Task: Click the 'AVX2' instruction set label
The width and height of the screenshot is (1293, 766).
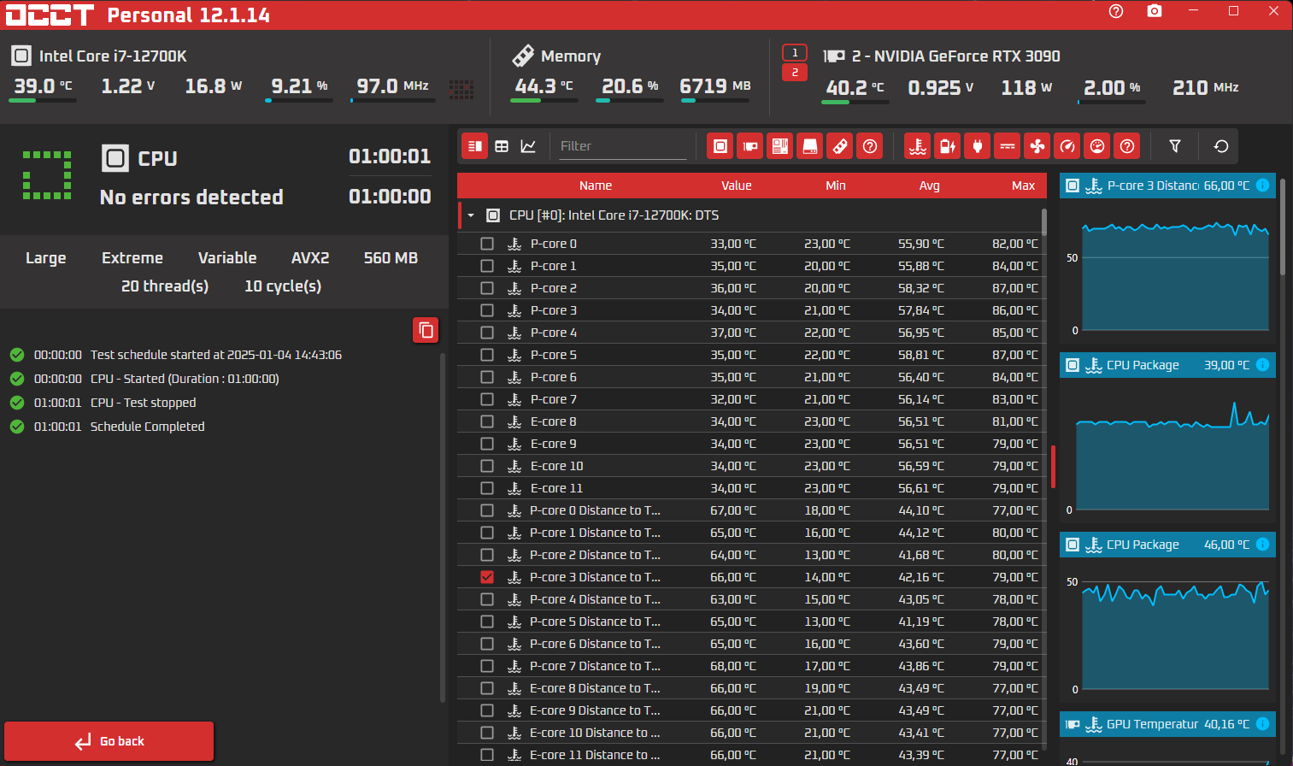Action: [310, 258]
